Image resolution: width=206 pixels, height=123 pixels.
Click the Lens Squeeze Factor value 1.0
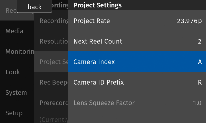coord(197,103)
